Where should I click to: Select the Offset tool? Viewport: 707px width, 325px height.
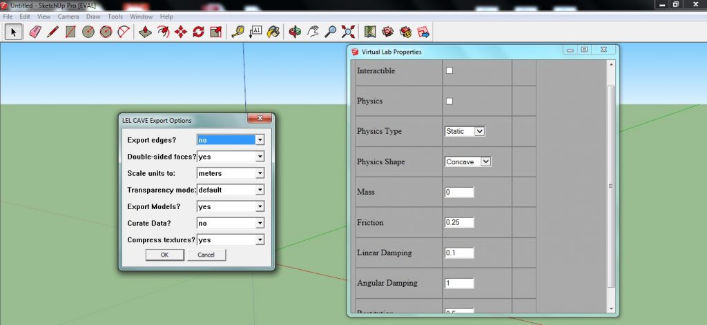click(x=163, y=32)
